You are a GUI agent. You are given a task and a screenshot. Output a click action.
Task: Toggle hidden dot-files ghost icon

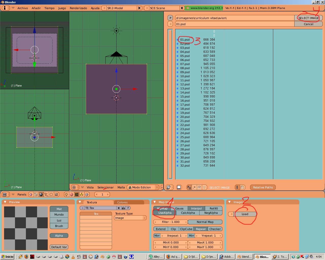click(242, 187)
